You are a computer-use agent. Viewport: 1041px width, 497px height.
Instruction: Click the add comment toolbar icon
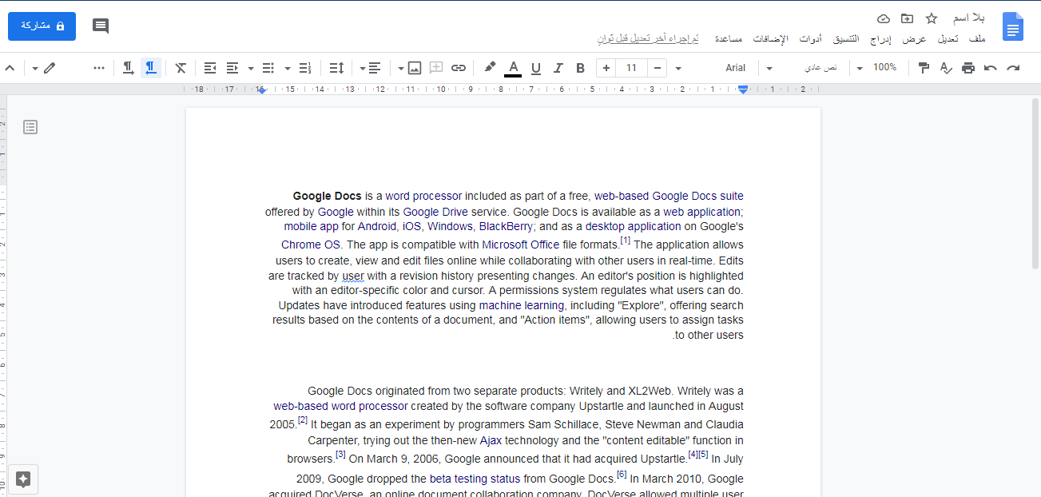436,68
